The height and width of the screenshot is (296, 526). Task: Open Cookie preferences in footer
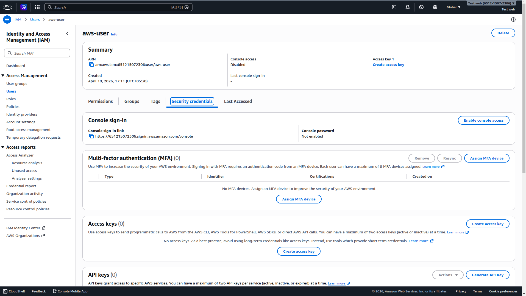(x=503, y=291)
